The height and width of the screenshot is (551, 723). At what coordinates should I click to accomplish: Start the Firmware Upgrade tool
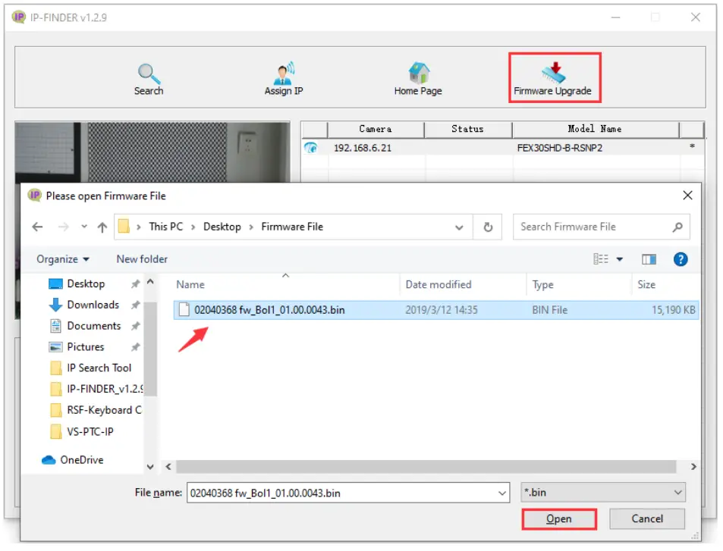tap(553, 76)
